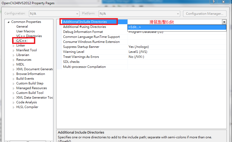
Task: Select VC++ Directories tree item
Action: pyautogui.click(x=29, y=36)
